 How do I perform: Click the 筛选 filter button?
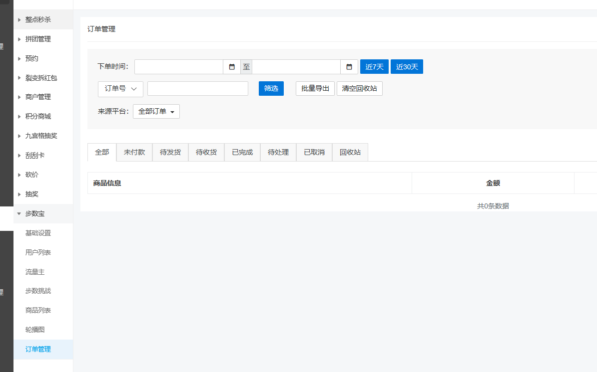pyautogui.click(x=271, y=89)
